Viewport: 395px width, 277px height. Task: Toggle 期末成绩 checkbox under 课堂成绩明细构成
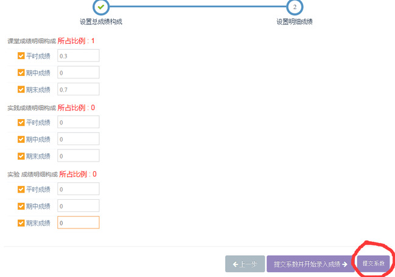(x=21, y=90)
